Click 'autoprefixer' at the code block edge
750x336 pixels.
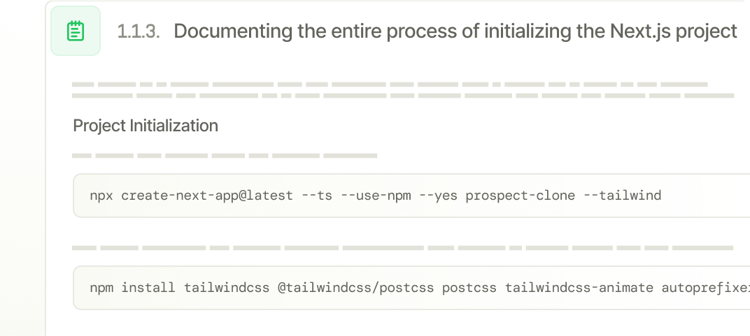coord(706,288)
